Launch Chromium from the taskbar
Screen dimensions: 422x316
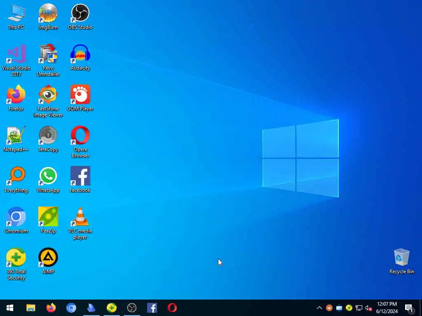pyautogui.click(x=71, y=308)
